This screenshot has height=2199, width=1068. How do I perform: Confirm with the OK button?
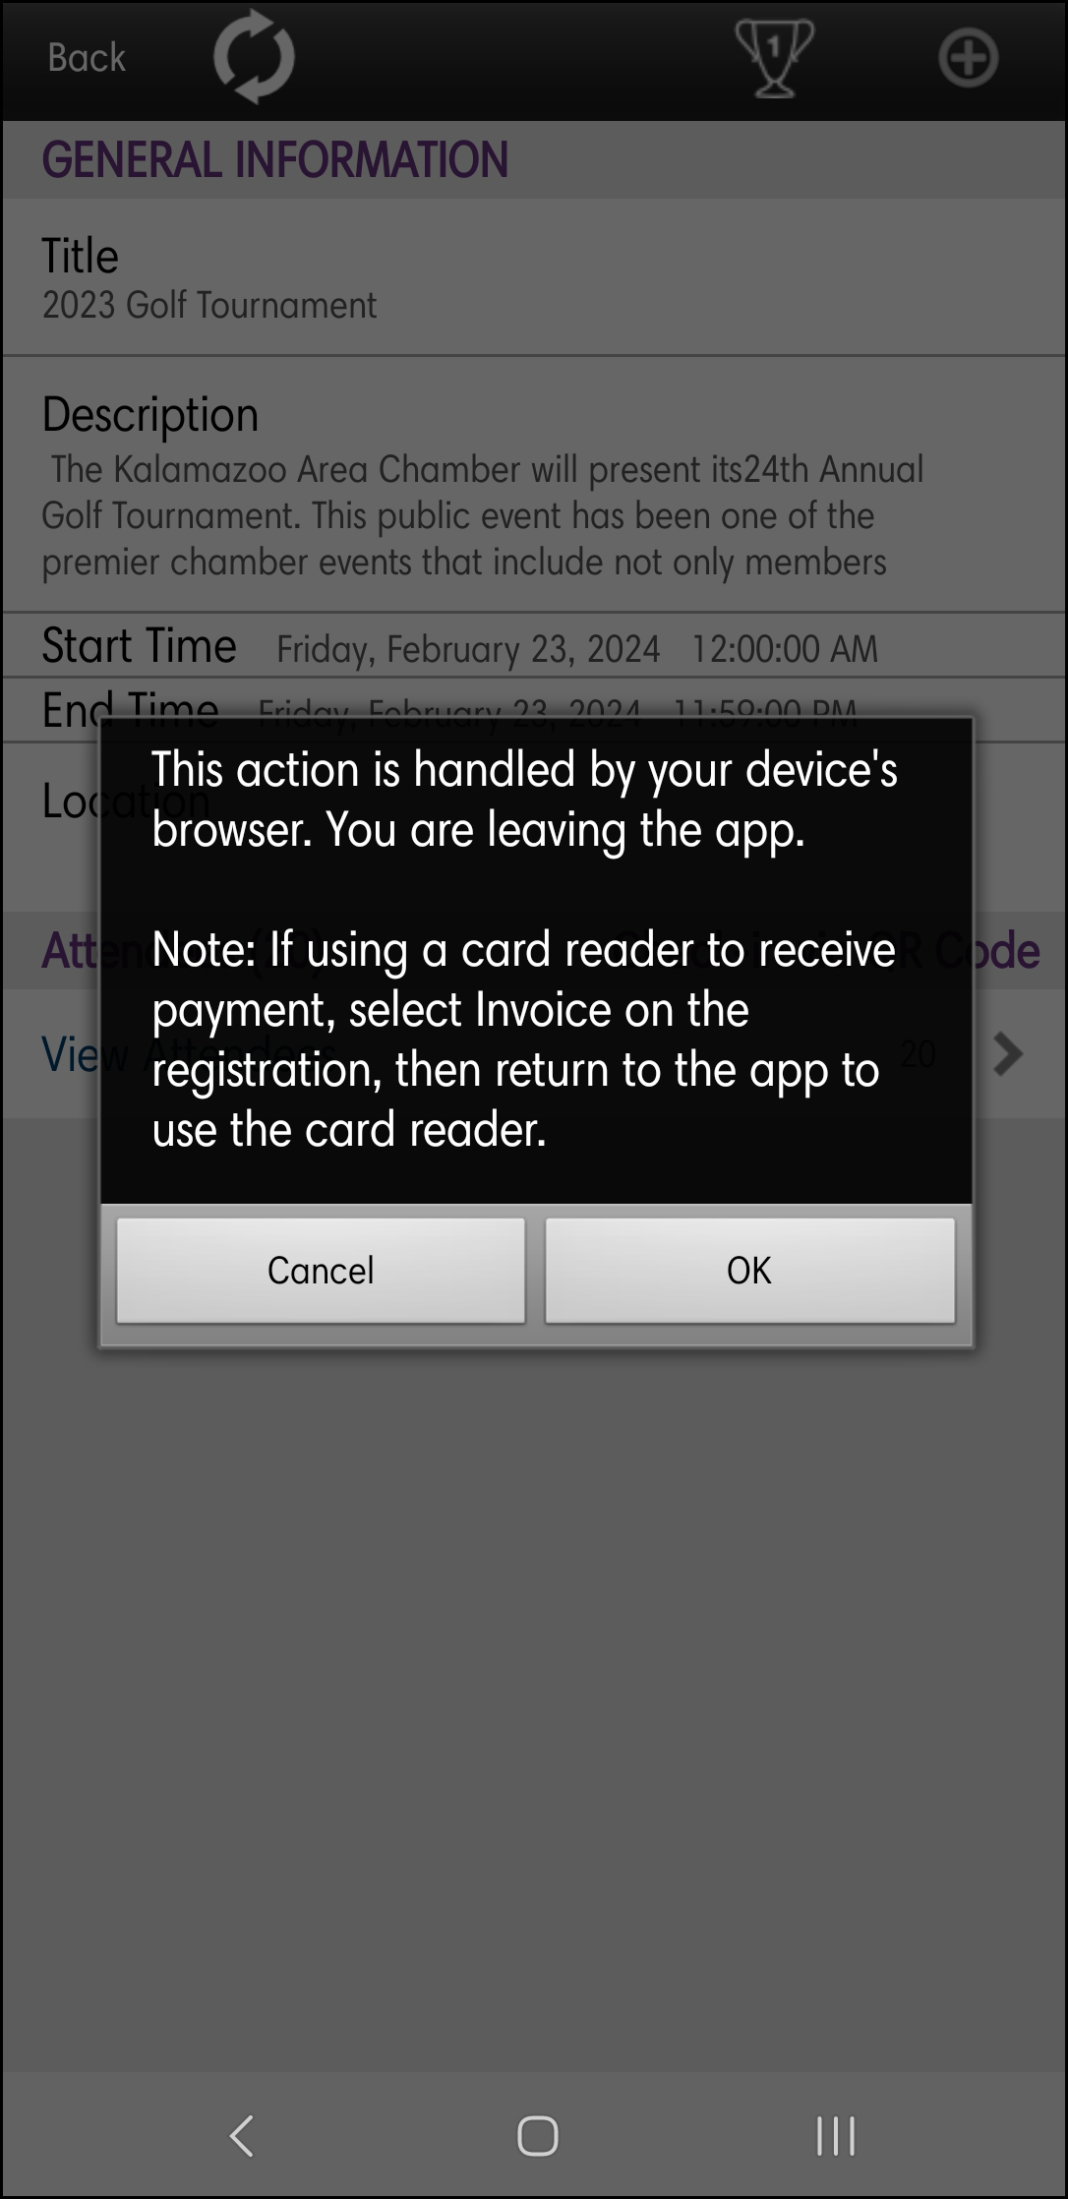[x=749, y=1270]
